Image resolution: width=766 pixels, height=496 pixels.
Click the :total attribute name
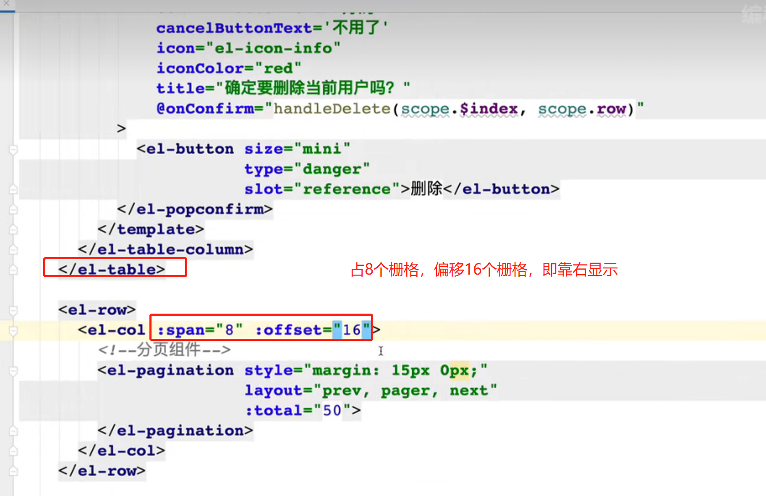click(x=274, y=410)
